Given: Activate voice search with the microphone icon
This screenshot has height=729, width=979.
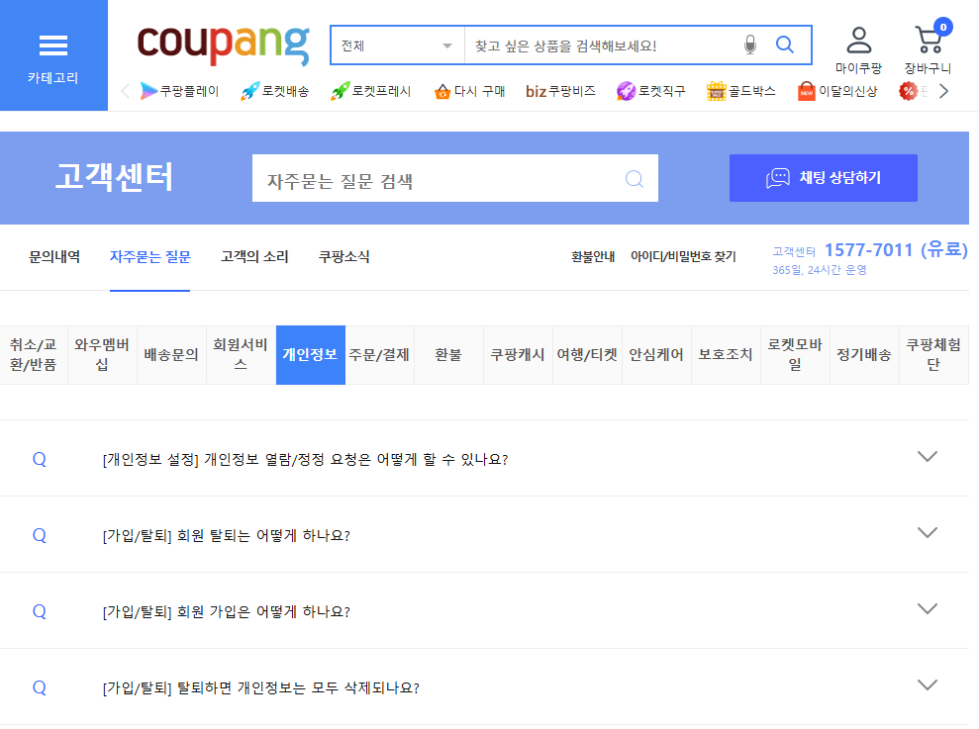Looking at the screenshot, I should pos(749,45).
